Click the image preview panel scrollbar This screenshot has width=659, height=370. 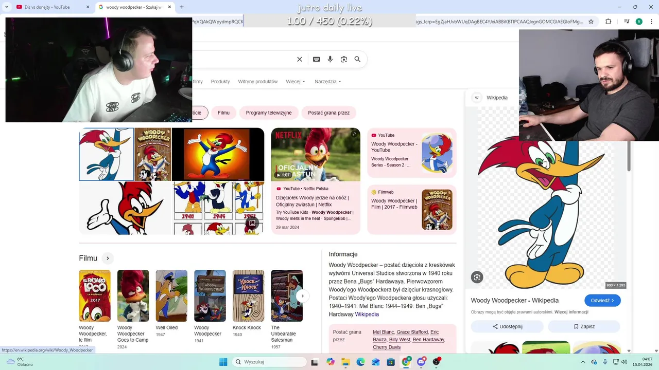point(629,157)
